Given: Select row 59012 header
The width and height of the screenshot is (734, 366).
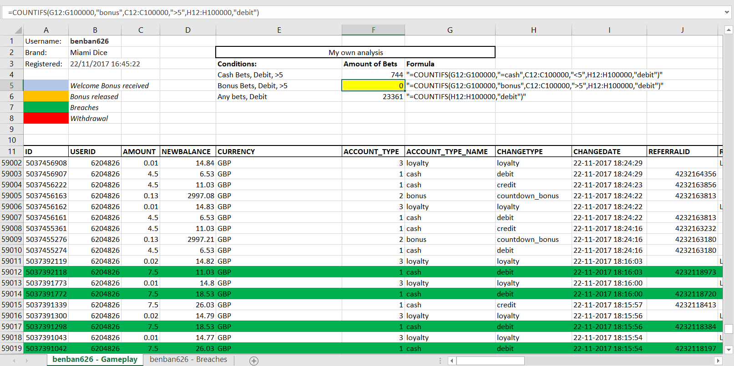Looking at the screenshot, I should point(12,272).
